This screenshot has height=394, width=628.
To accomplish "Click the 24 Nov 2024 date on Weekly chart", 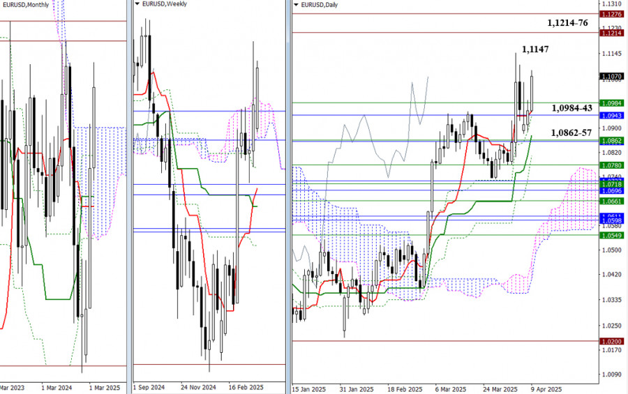I will 198,388.
